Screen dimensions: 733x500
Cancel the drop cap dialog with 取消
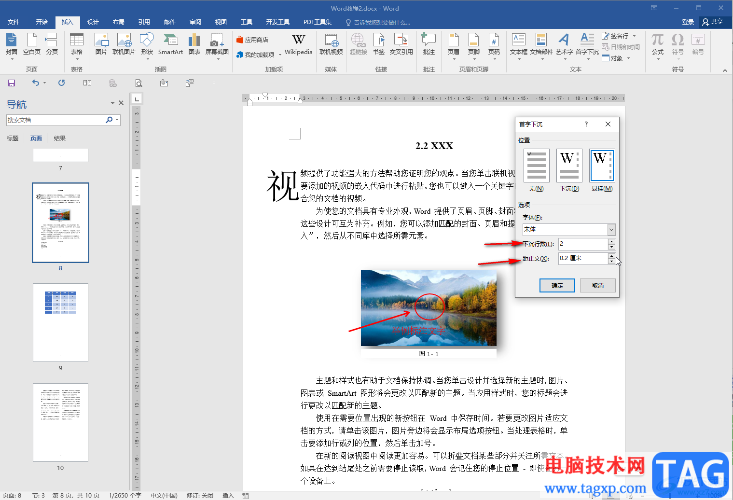click(x=598, y=286)
